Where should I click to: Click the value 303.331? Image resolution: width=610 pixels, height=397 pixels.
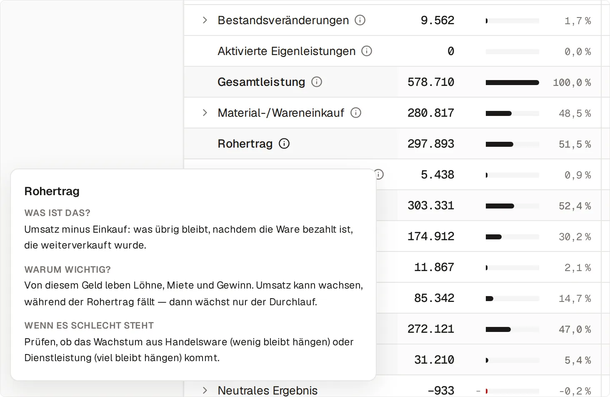[431, 205]
